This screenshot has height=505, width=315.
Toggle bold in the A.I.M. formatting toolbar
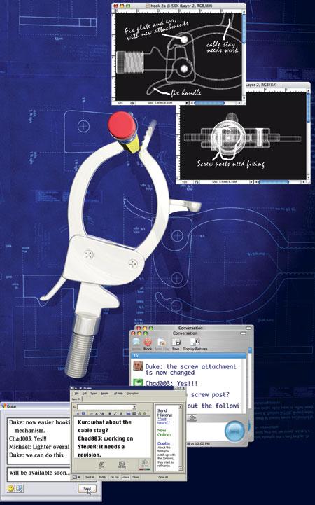(x=109, y=413)
